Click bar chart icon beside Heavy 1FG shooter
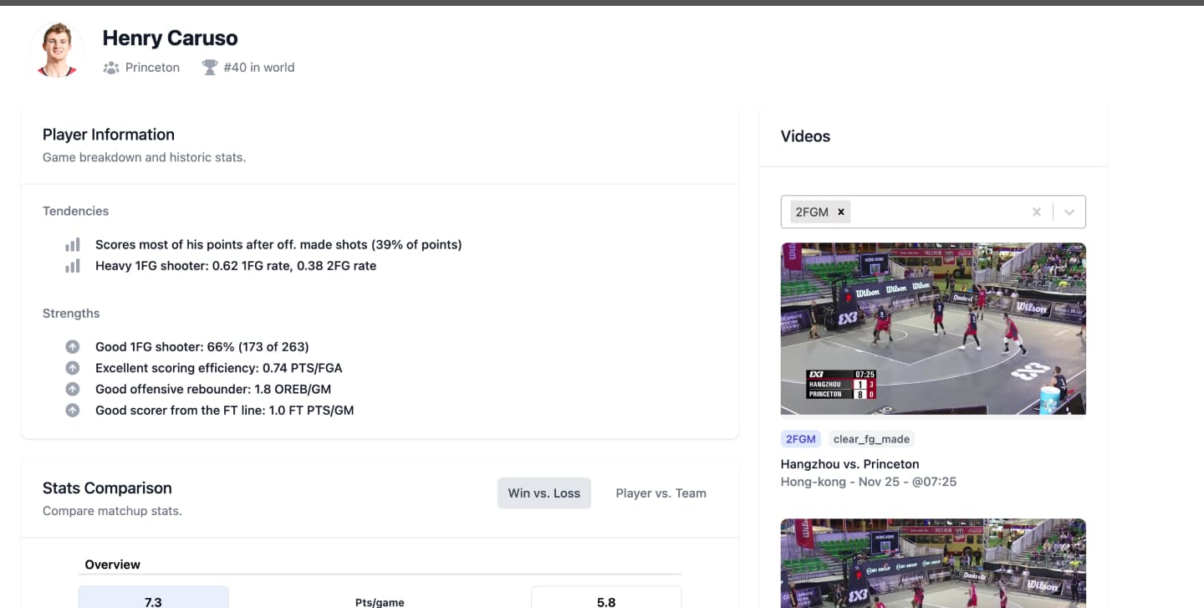Viewport: 1204px width, 608px height. (x=73, y=266)
